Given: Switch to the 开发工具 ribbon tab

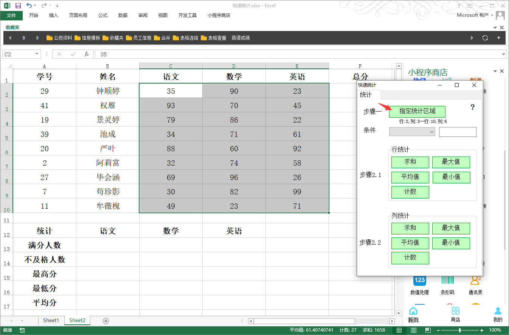Looking at the screenshot, I should coord(188,16).
